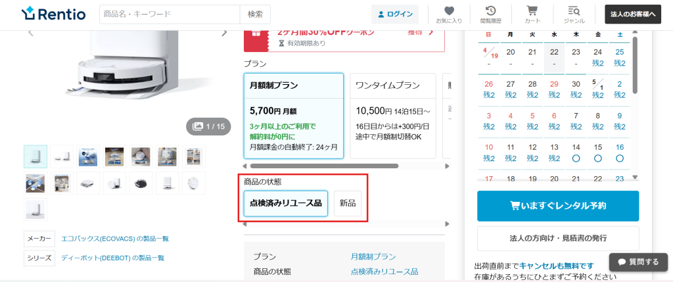
Task: Show the next product image
Action: [x=225, y=33]
